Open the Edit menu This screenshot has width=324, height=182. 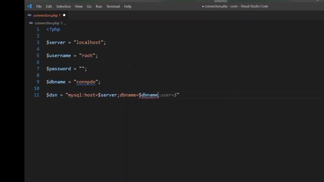49,7
